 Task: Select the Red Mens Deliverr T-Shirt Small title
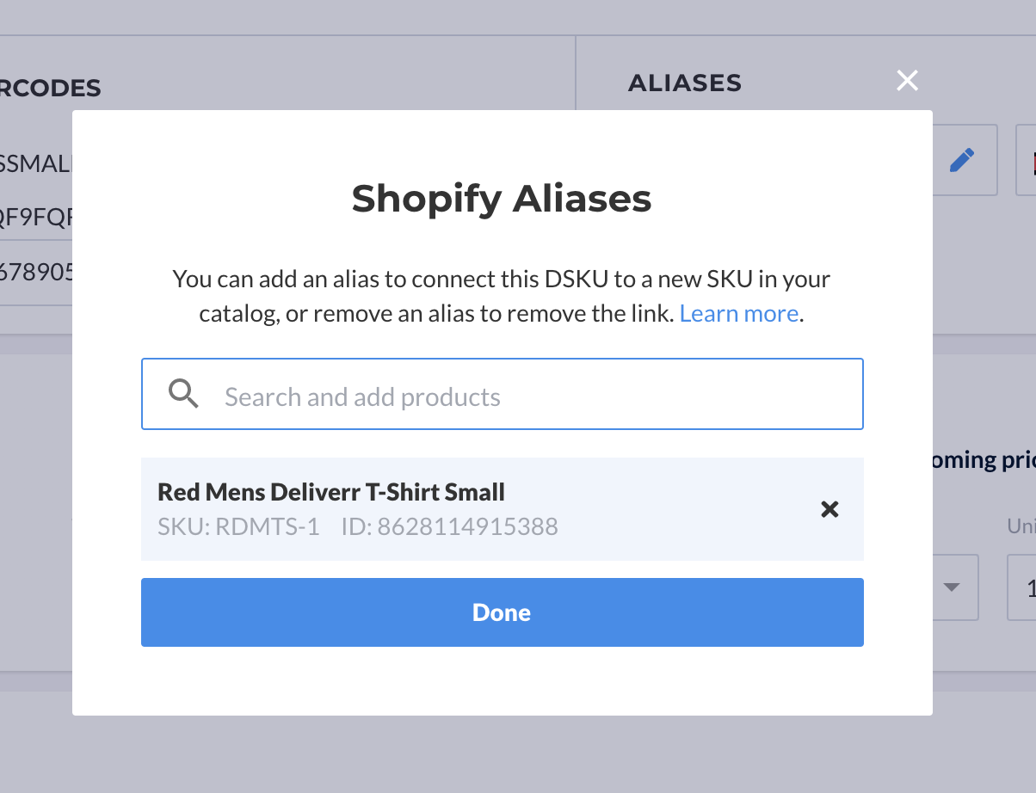point(331,493)
